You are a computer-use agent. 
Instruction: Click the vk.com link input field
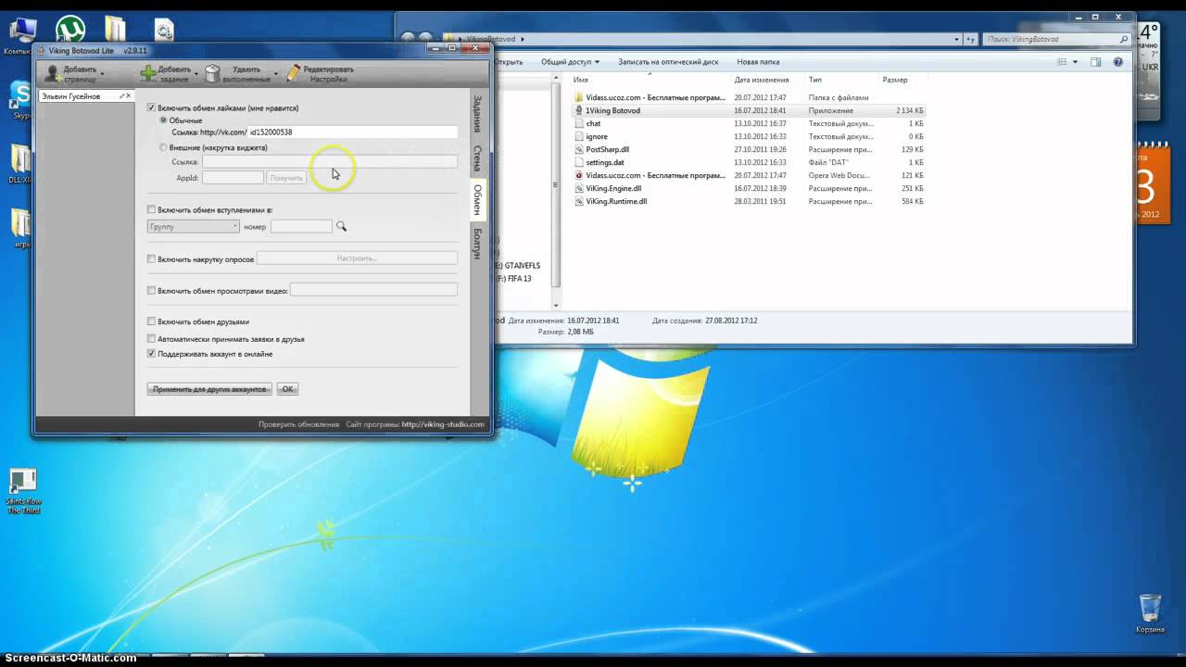(x=353, y=132)
